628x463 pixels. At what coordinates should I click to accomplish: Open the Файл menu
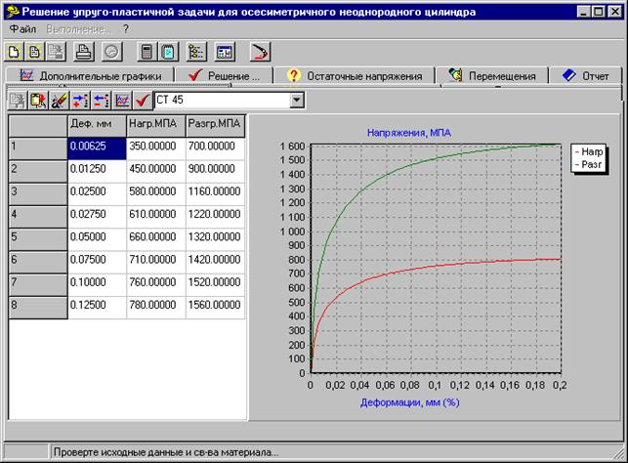pos(22,29)
